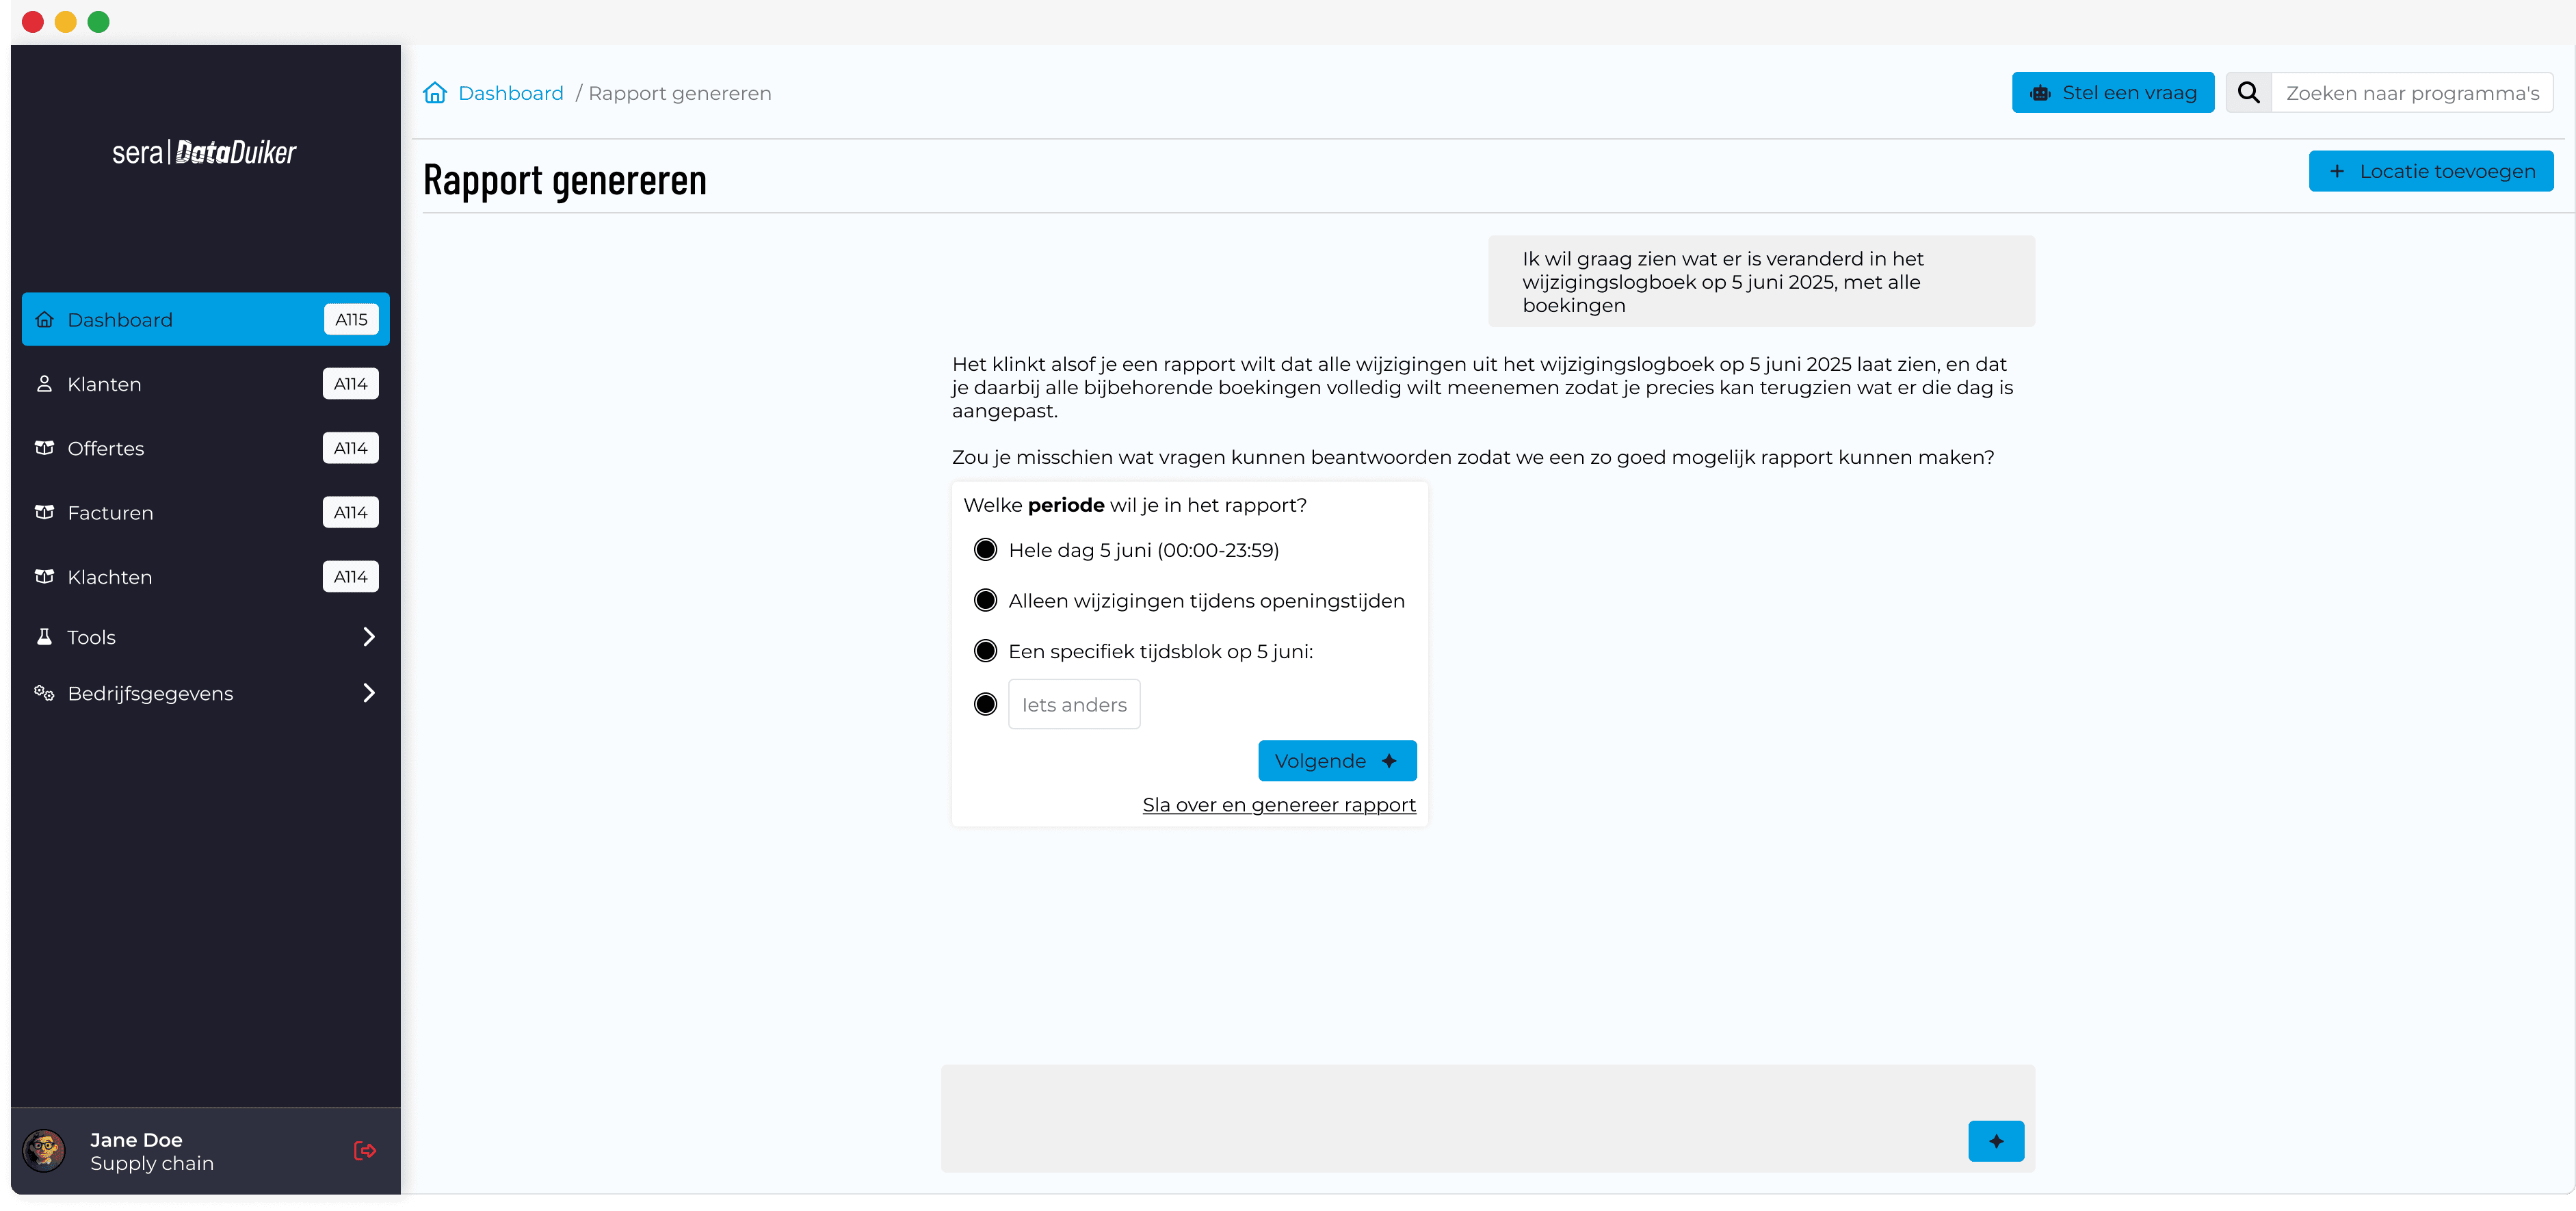2576x1211 pixels.
Task: Click "Sla over en genereer rapport" link
Action: [x=1279, y=805]
